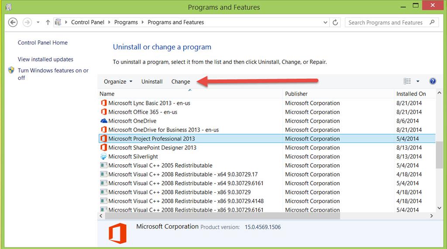Expand the chevron after Control Panel breadcrumb
Image resolution: width=447 pixels, height=249 pixels.
click(x=109, y=22)
